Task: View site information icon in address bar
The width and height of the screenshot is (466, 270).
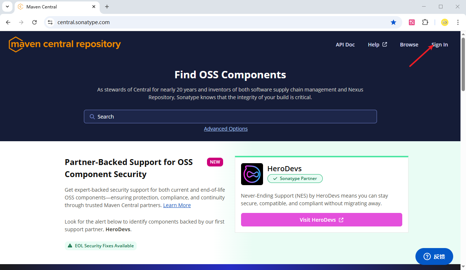Action: (50, 22)
